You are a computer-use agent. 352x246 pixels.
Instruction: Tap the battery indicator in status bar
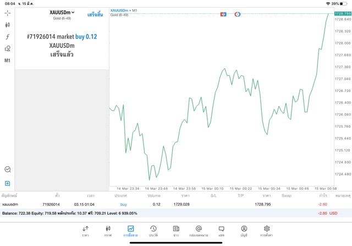coord(343,4)
